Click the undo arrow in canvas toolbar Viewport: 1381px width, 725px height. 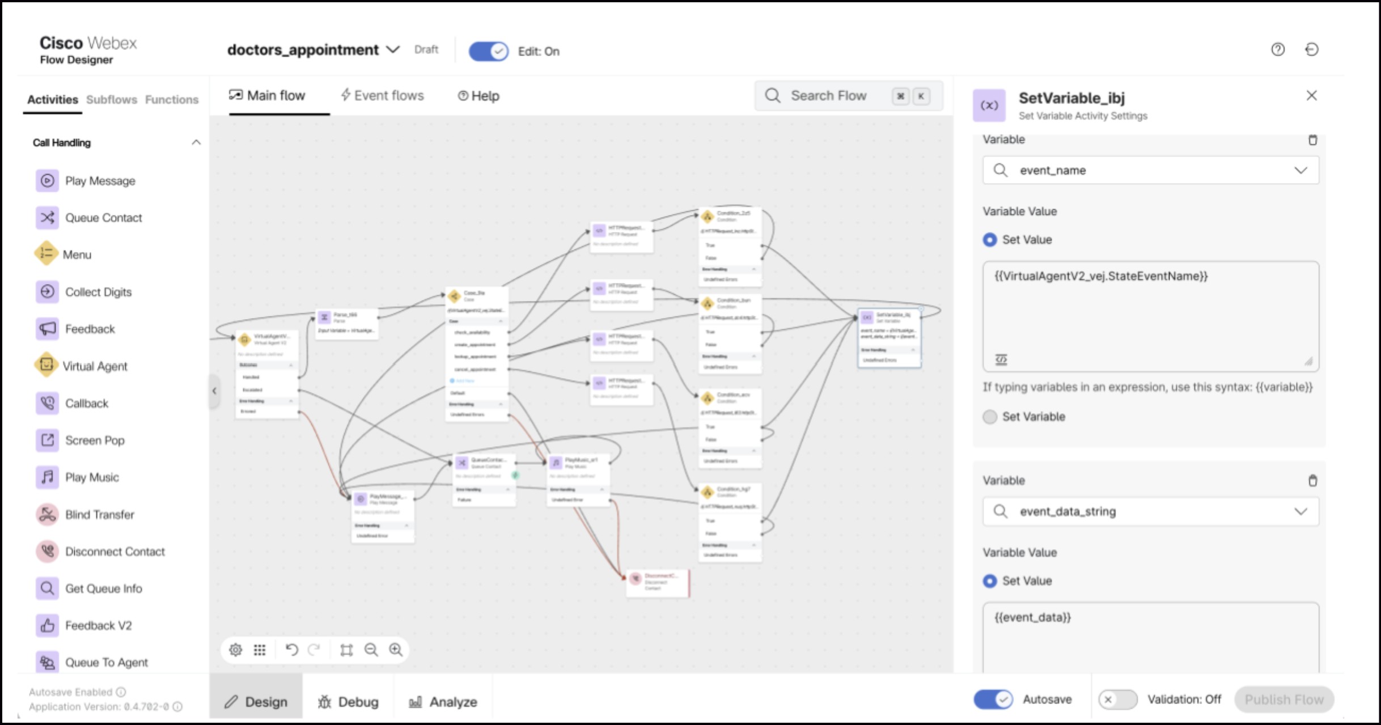click(291, 650)
